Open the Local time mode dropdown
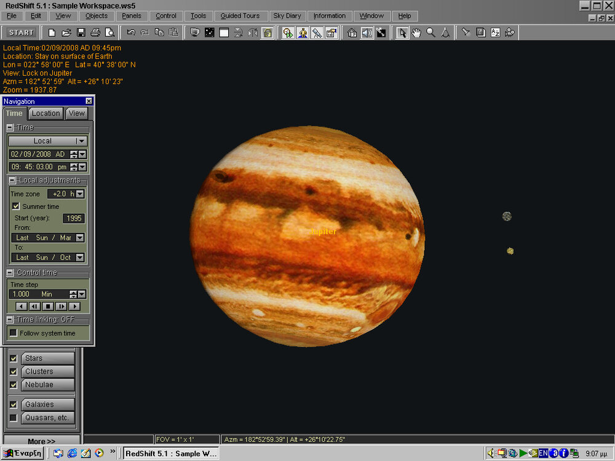Image resolution: width=615 pixels, height=461 pixels. click(82, 141)
